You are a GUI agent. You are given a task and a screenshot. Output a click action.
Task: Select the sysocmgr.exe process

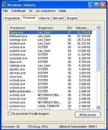pyautogui.click(x=50, y=58)
